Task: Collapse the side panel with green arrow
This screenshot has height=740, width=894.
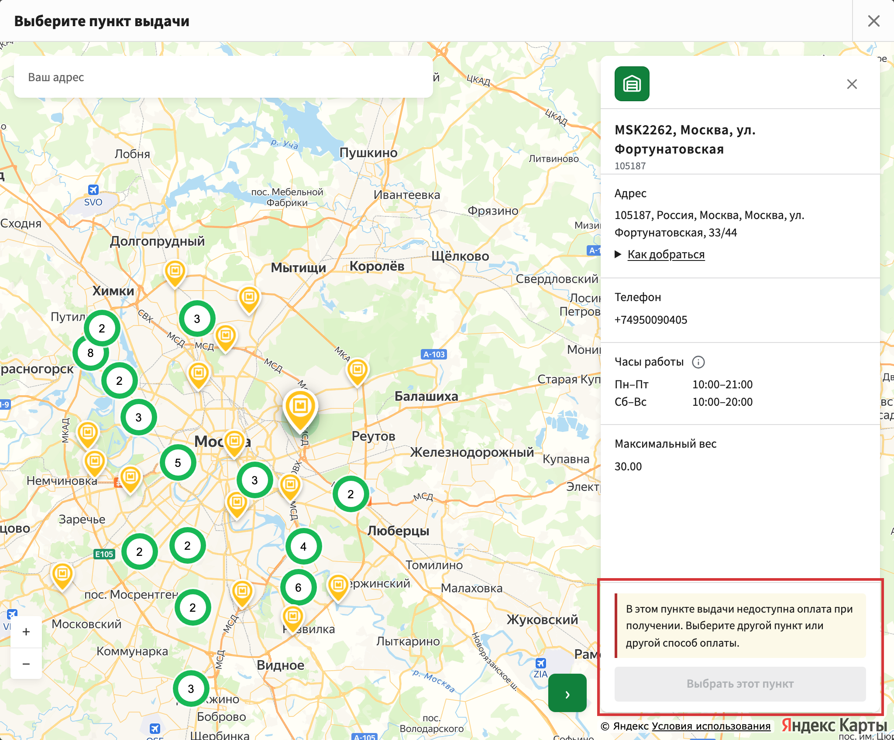Action: point(567,693)
